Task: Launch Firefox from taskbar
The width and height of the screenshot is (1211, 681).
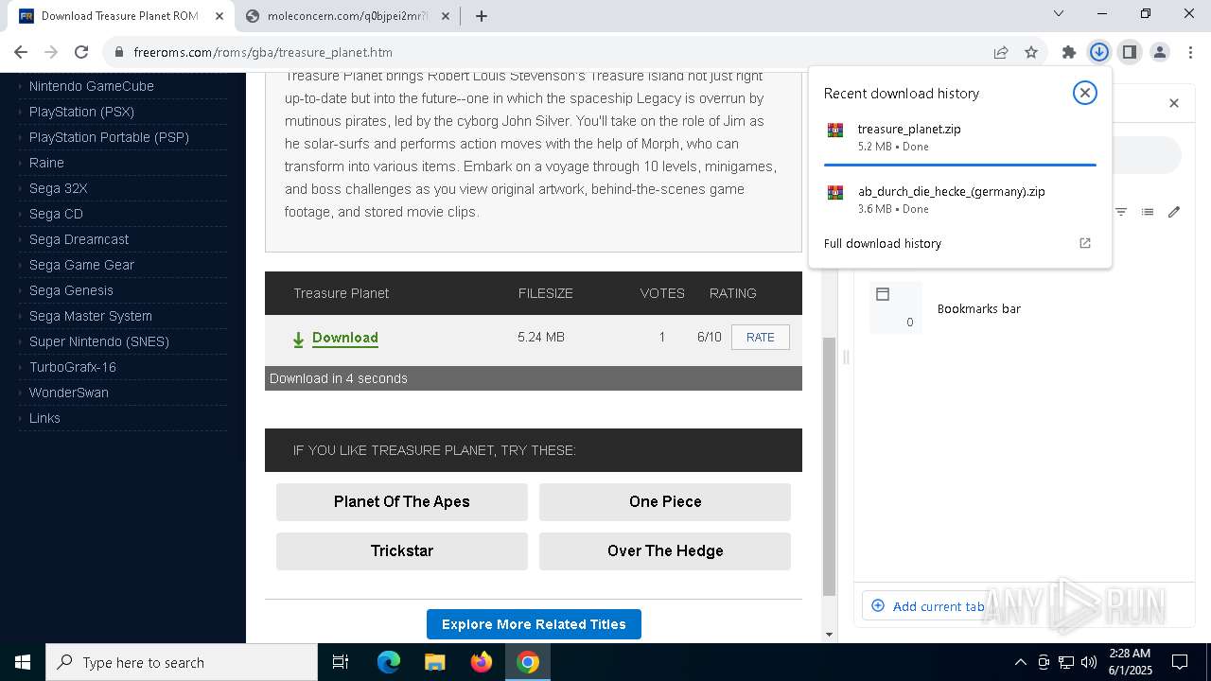Action: point(482,662)
